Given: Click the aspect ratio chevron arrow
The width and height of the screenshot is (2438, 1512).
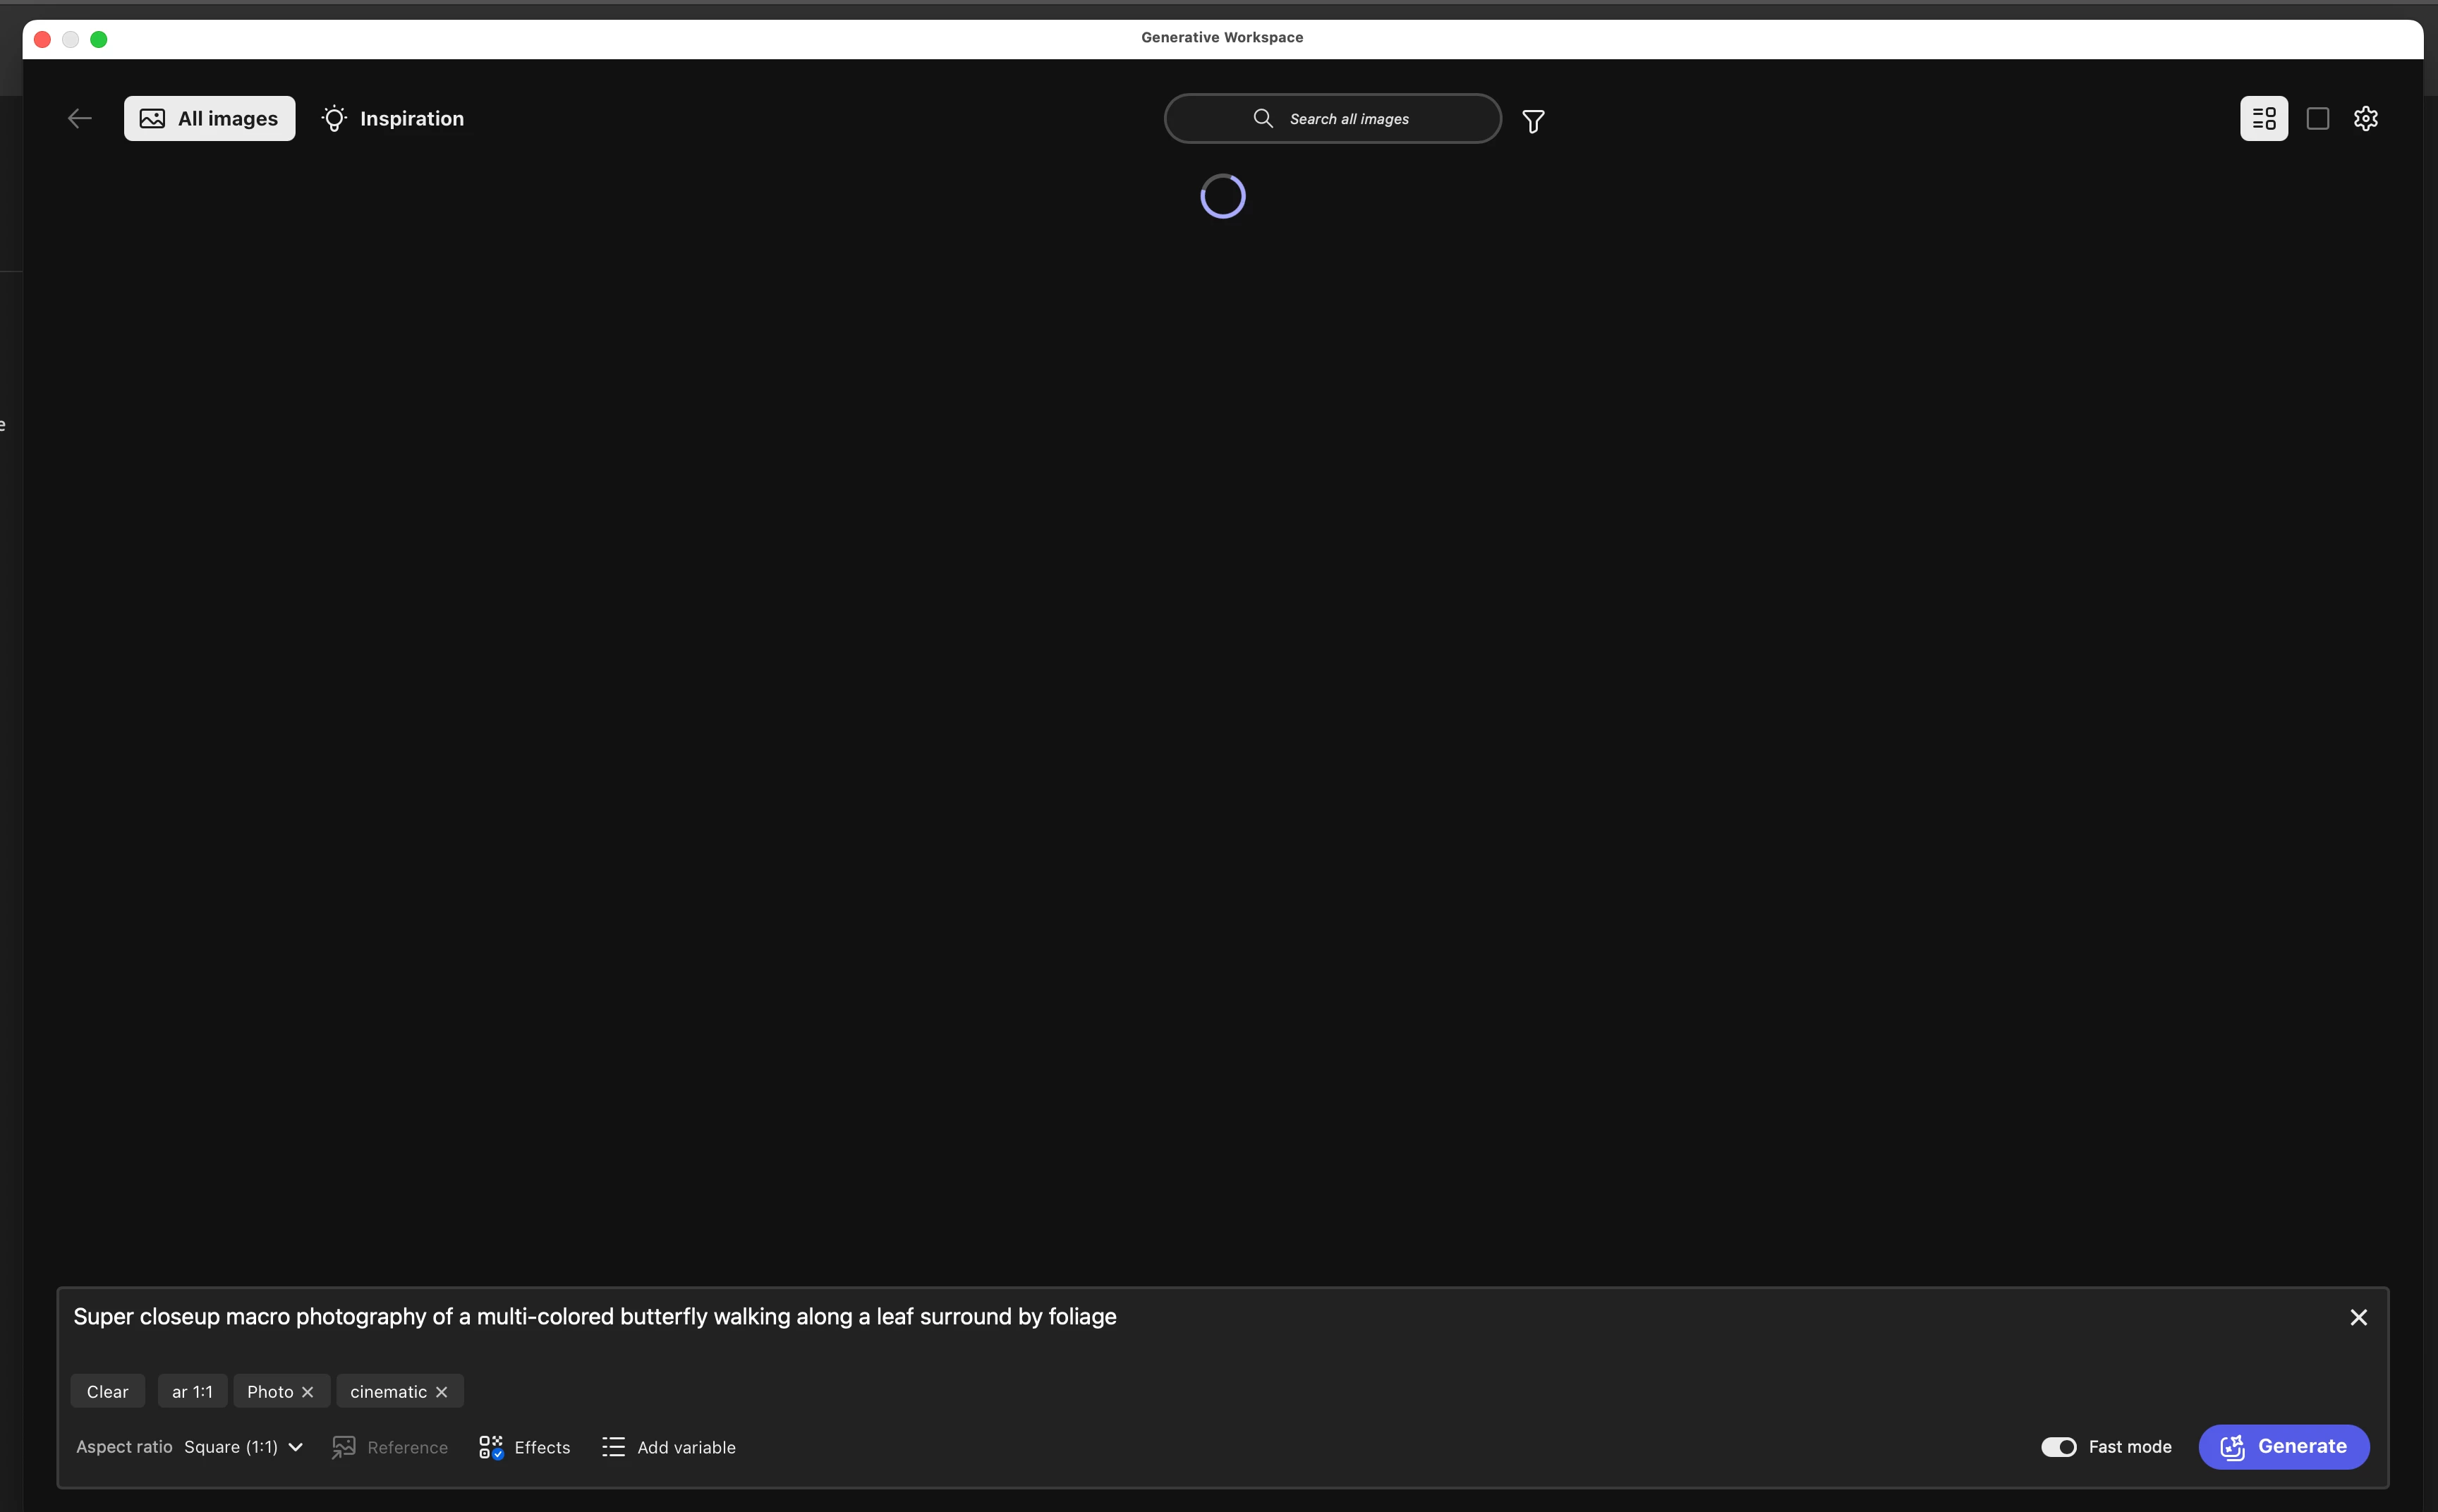Looking at the screenshot, I should click(296, 1447).
